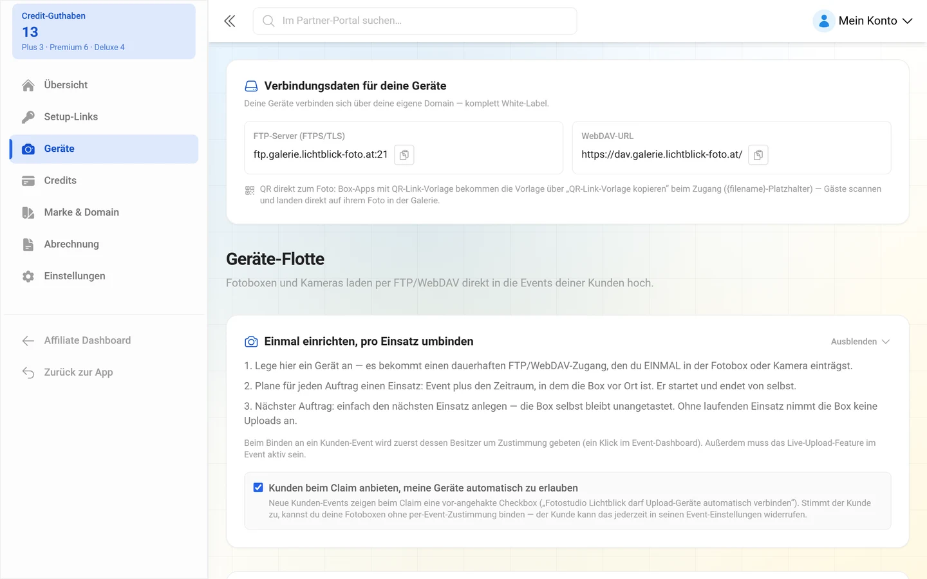The image size is (927, 579).
Task: Click camera icon beside Einmal einrichten heading
Action: pos(251,342)
